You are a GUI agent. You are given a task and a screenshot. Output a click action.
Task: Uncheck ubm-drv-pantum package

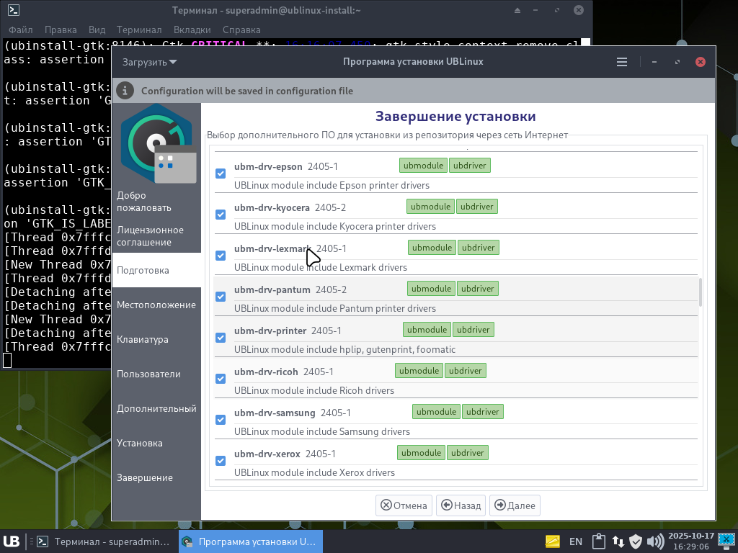221,297
